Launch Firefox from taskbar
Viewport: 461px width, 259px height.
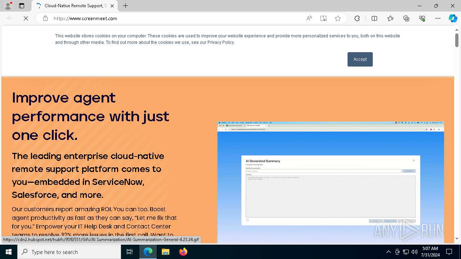(x=183, y=252)
